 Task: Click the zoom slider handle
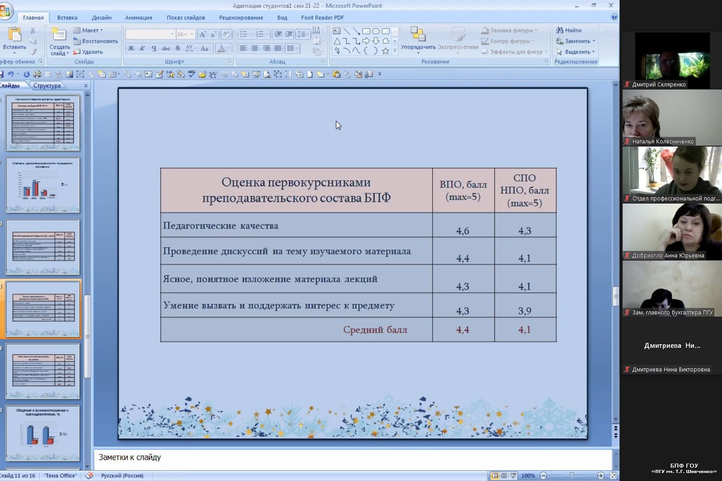point(572,476)
